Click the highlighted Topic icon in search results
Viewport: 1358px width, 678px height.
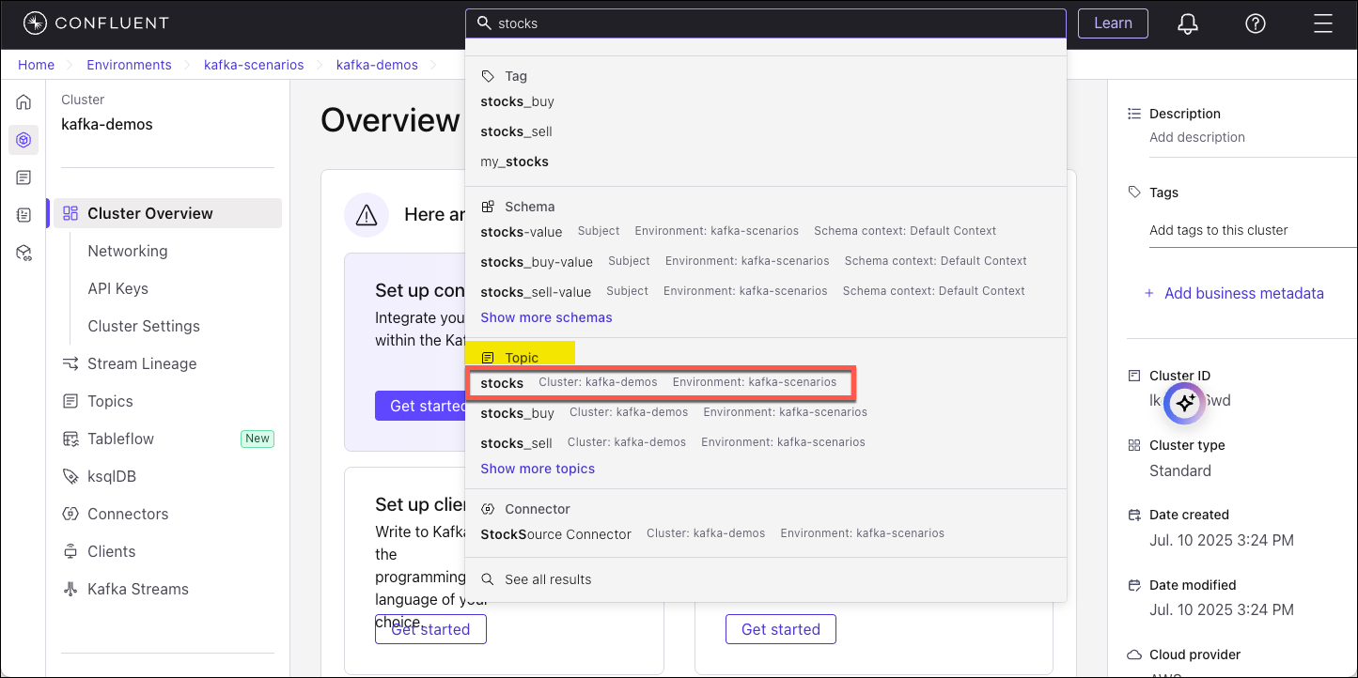coord(488,357)
